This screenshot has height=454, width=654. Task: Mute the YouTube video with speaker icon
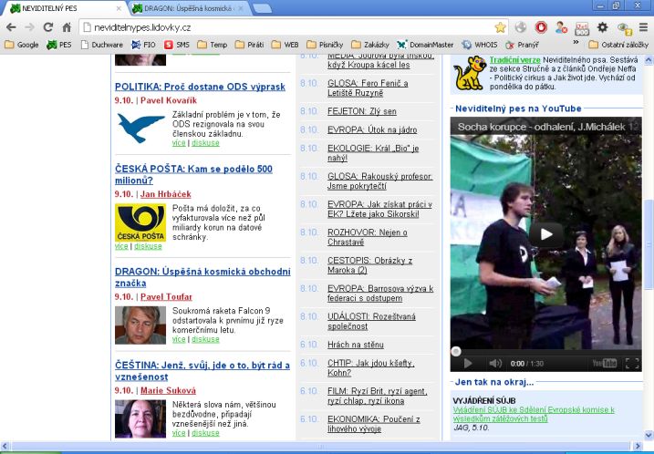coord(495,364)
